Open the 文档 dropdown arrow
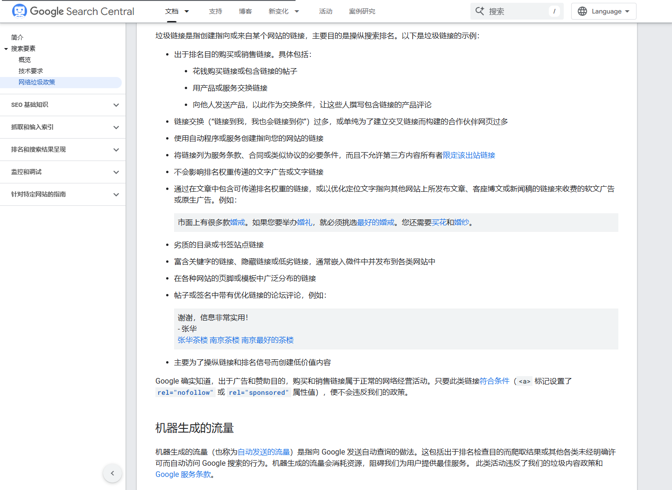 click(187, 11)
